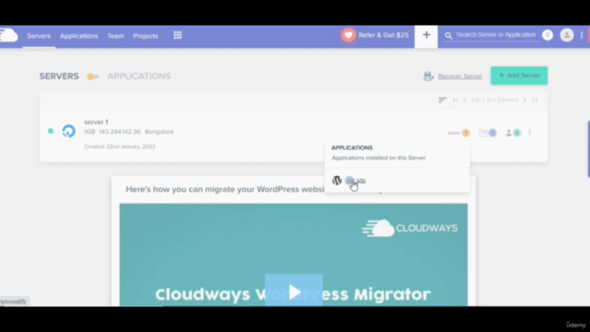
Task: Click the IP address 143.244.142.36
Action: click(x=120, y=132)
